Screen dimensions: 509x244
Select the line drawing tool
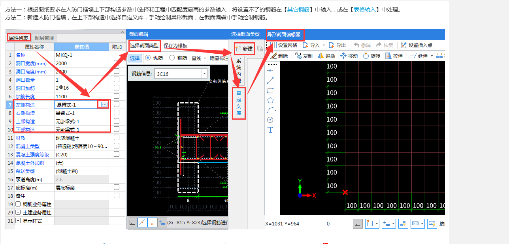270,81
